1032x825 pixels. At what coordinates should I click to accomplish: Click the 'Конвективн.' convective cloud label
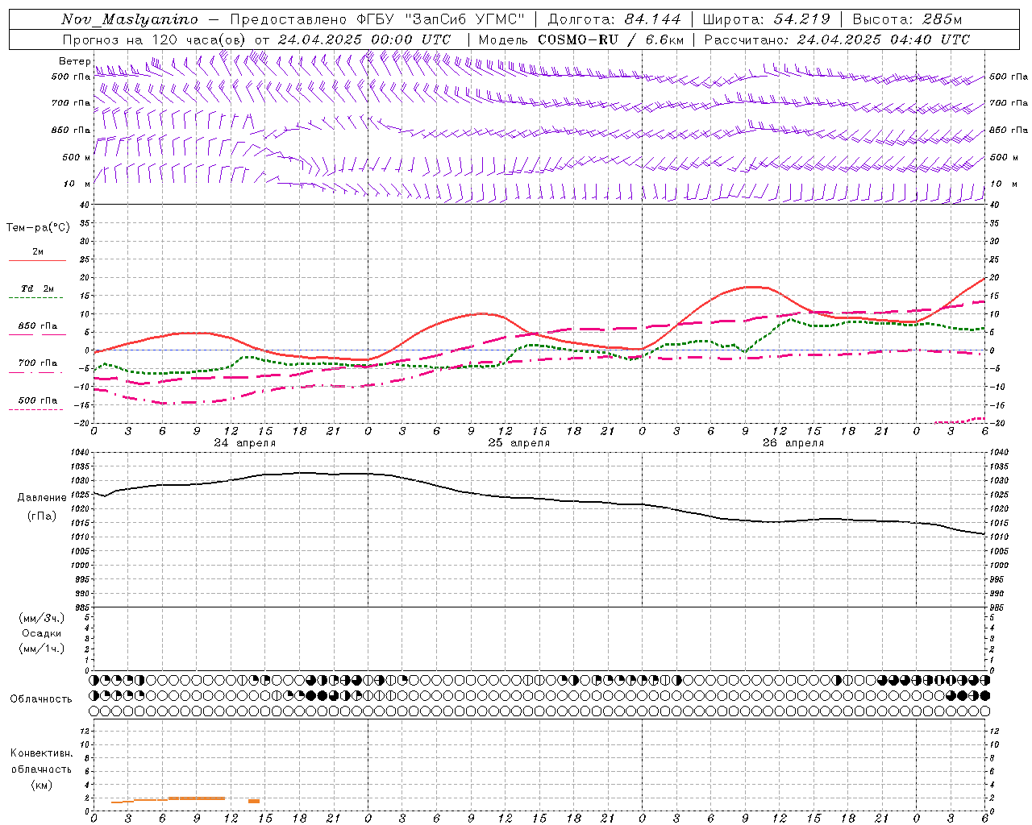(41, 753)
